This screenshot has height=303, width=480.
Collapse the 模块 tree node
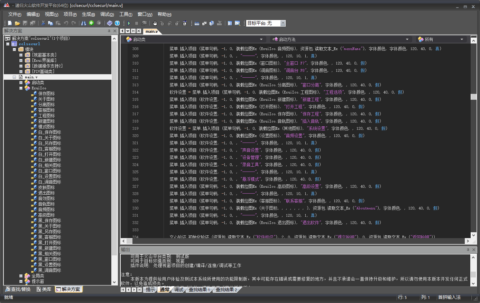[14, 49]
